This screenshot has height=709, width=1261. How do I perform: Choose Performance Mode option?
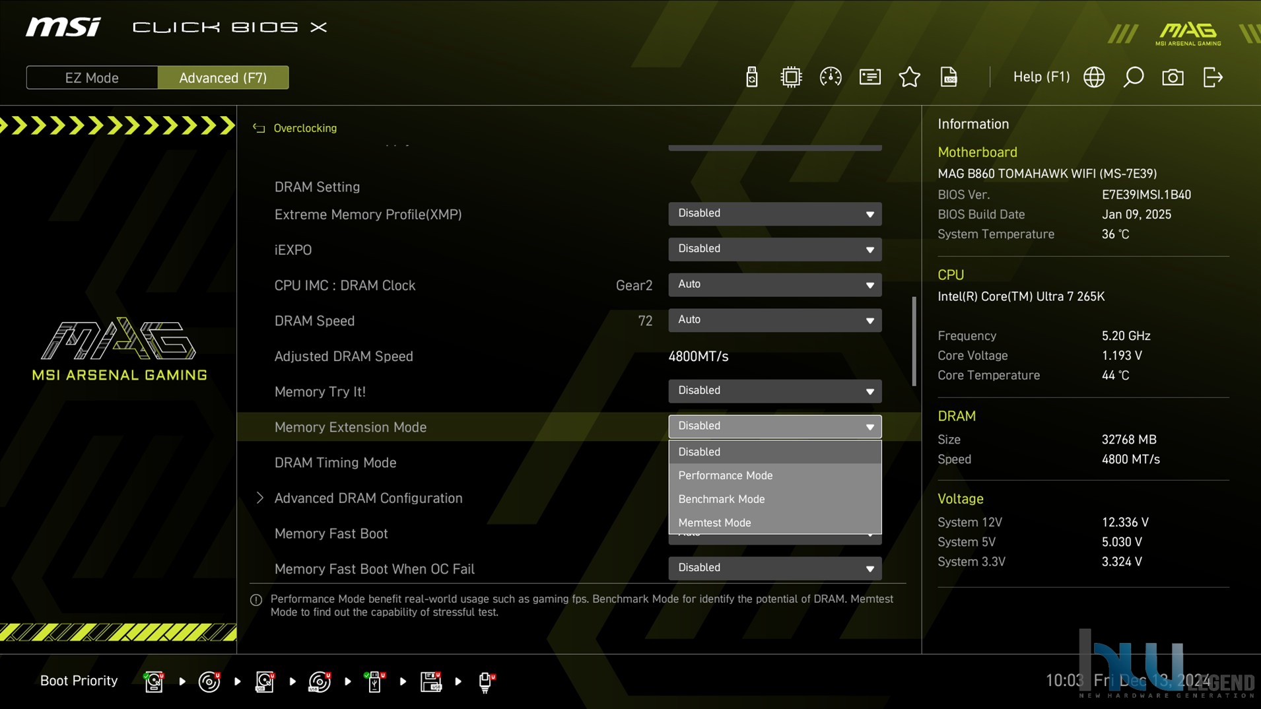click(x=774, y=476)
